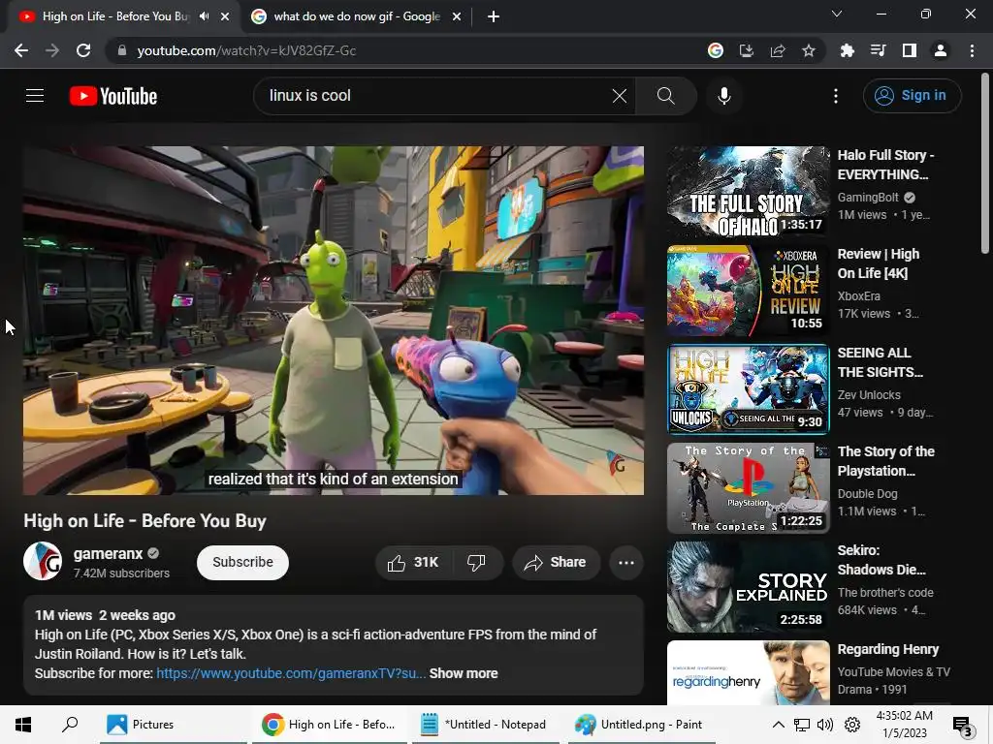The height and width of the screenshot is (744, 993).
Task: Open a new tab with the plus button
Action: pos(494,16)
